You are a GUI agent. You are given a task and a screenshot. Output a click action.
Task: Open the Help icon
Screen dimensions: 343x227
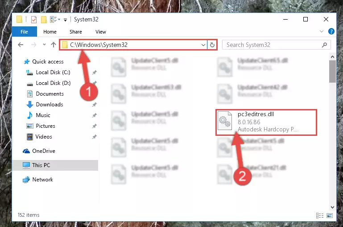[331, 31]
